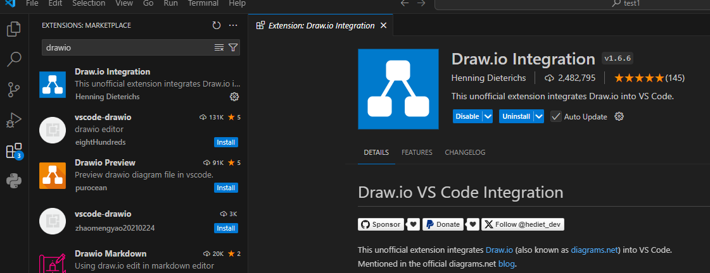The width and height of the screenshot is (710, 273).
Task: Open the Run and Debug view
Action: (13, 120)
